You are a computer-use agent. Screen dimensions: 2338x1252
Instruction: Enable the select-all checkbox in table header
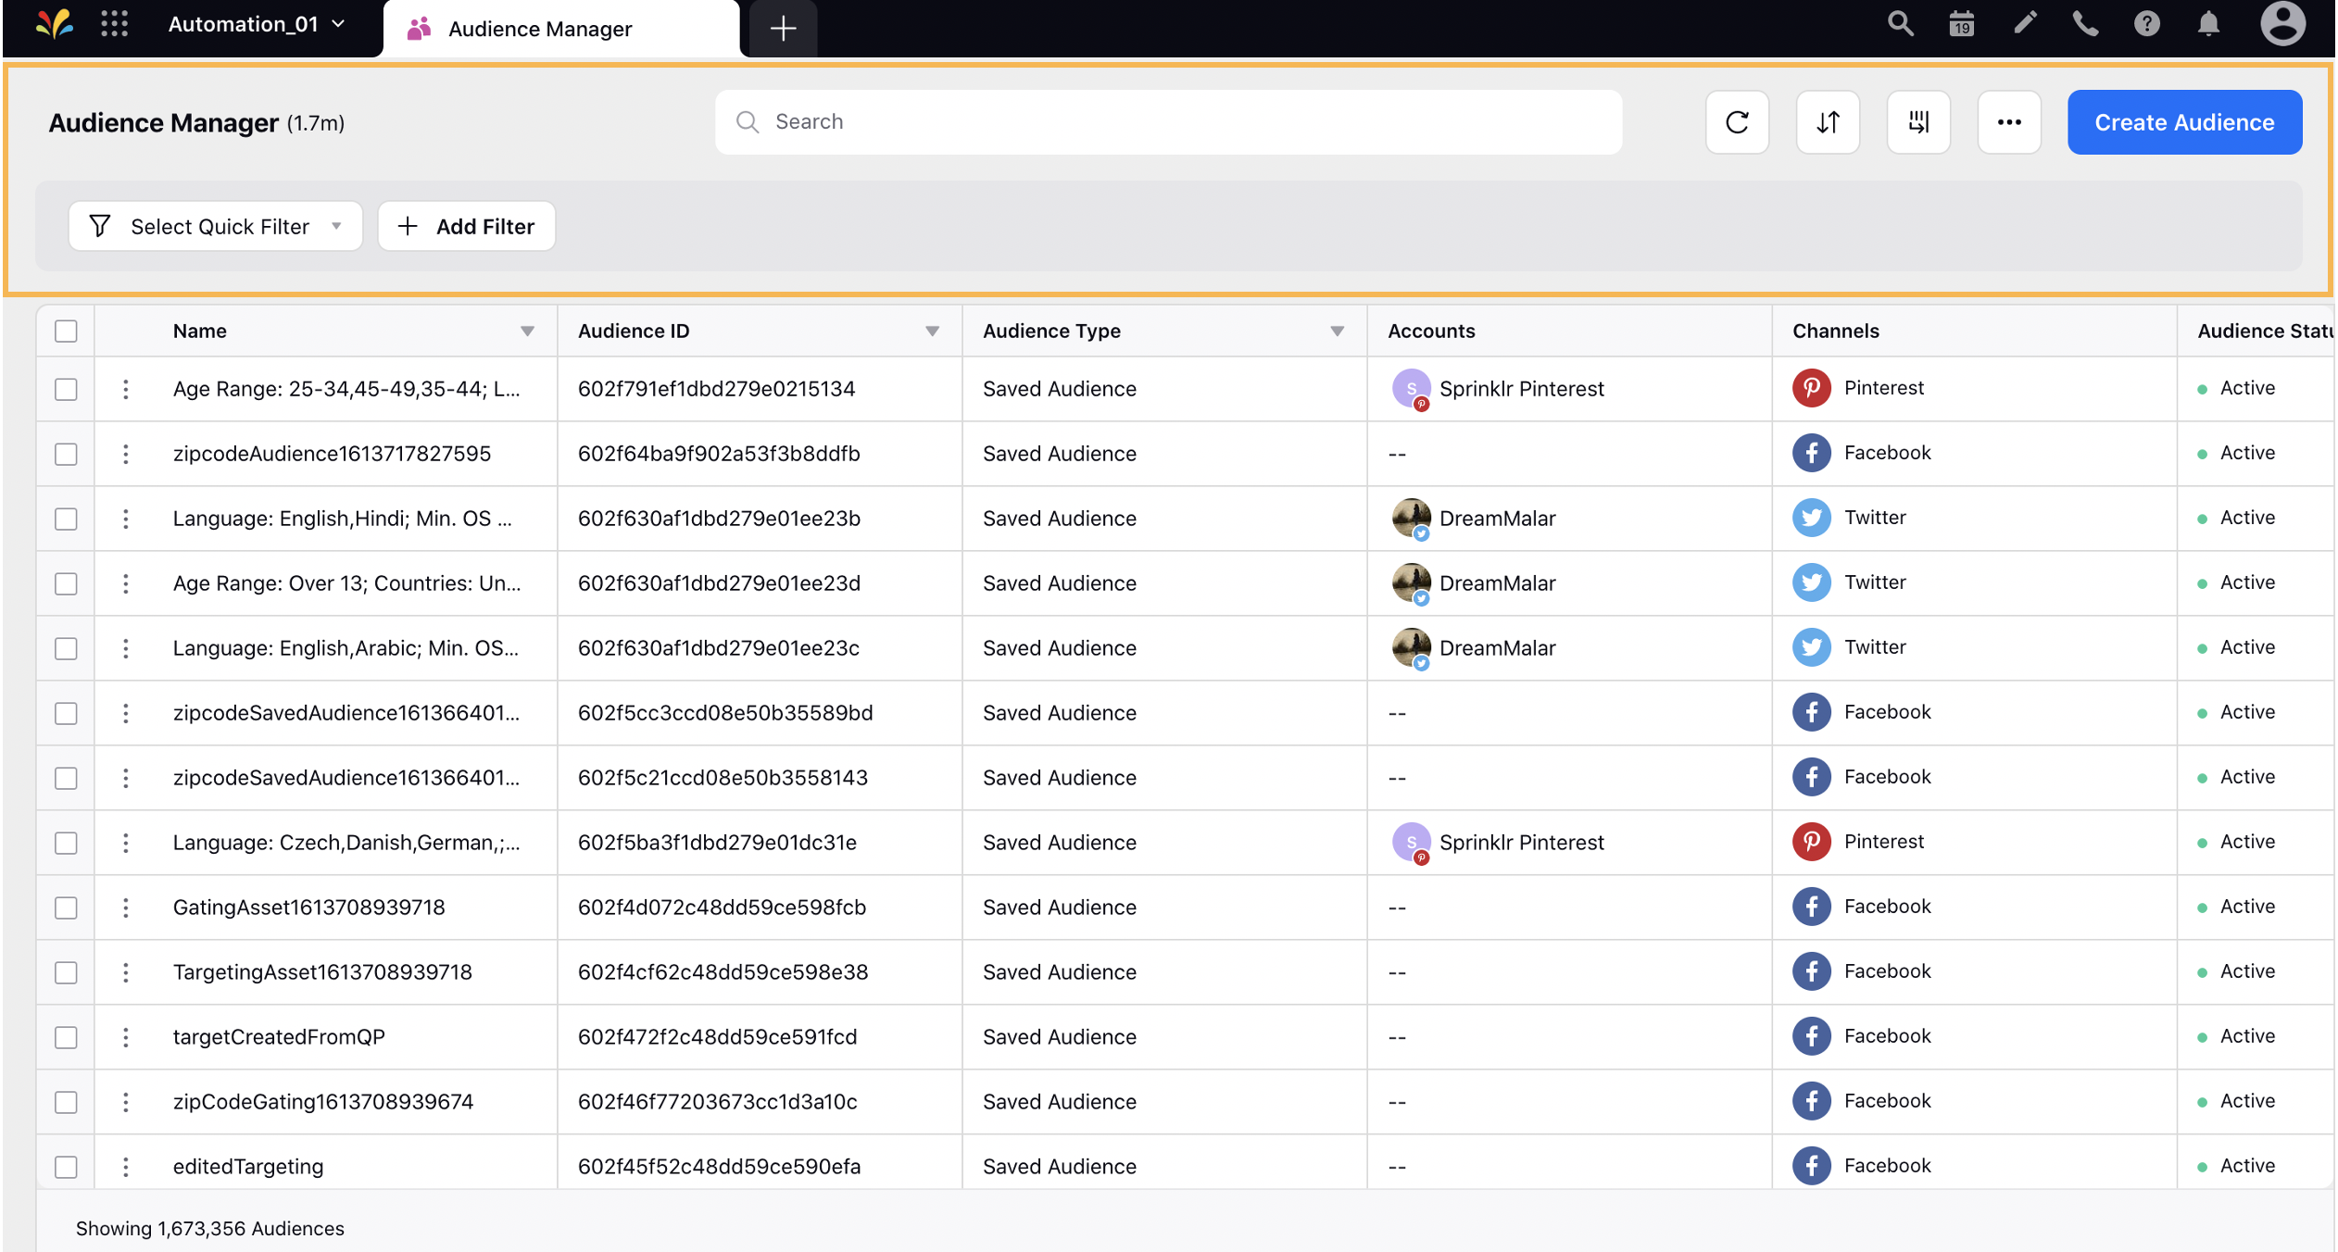[67, 330]
